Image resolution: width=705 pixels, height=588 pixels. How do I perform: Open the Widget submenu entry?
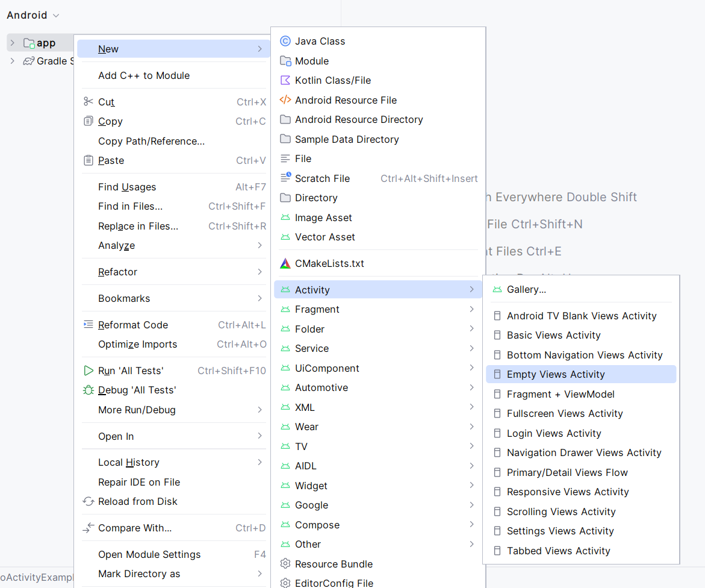(377, 486)
